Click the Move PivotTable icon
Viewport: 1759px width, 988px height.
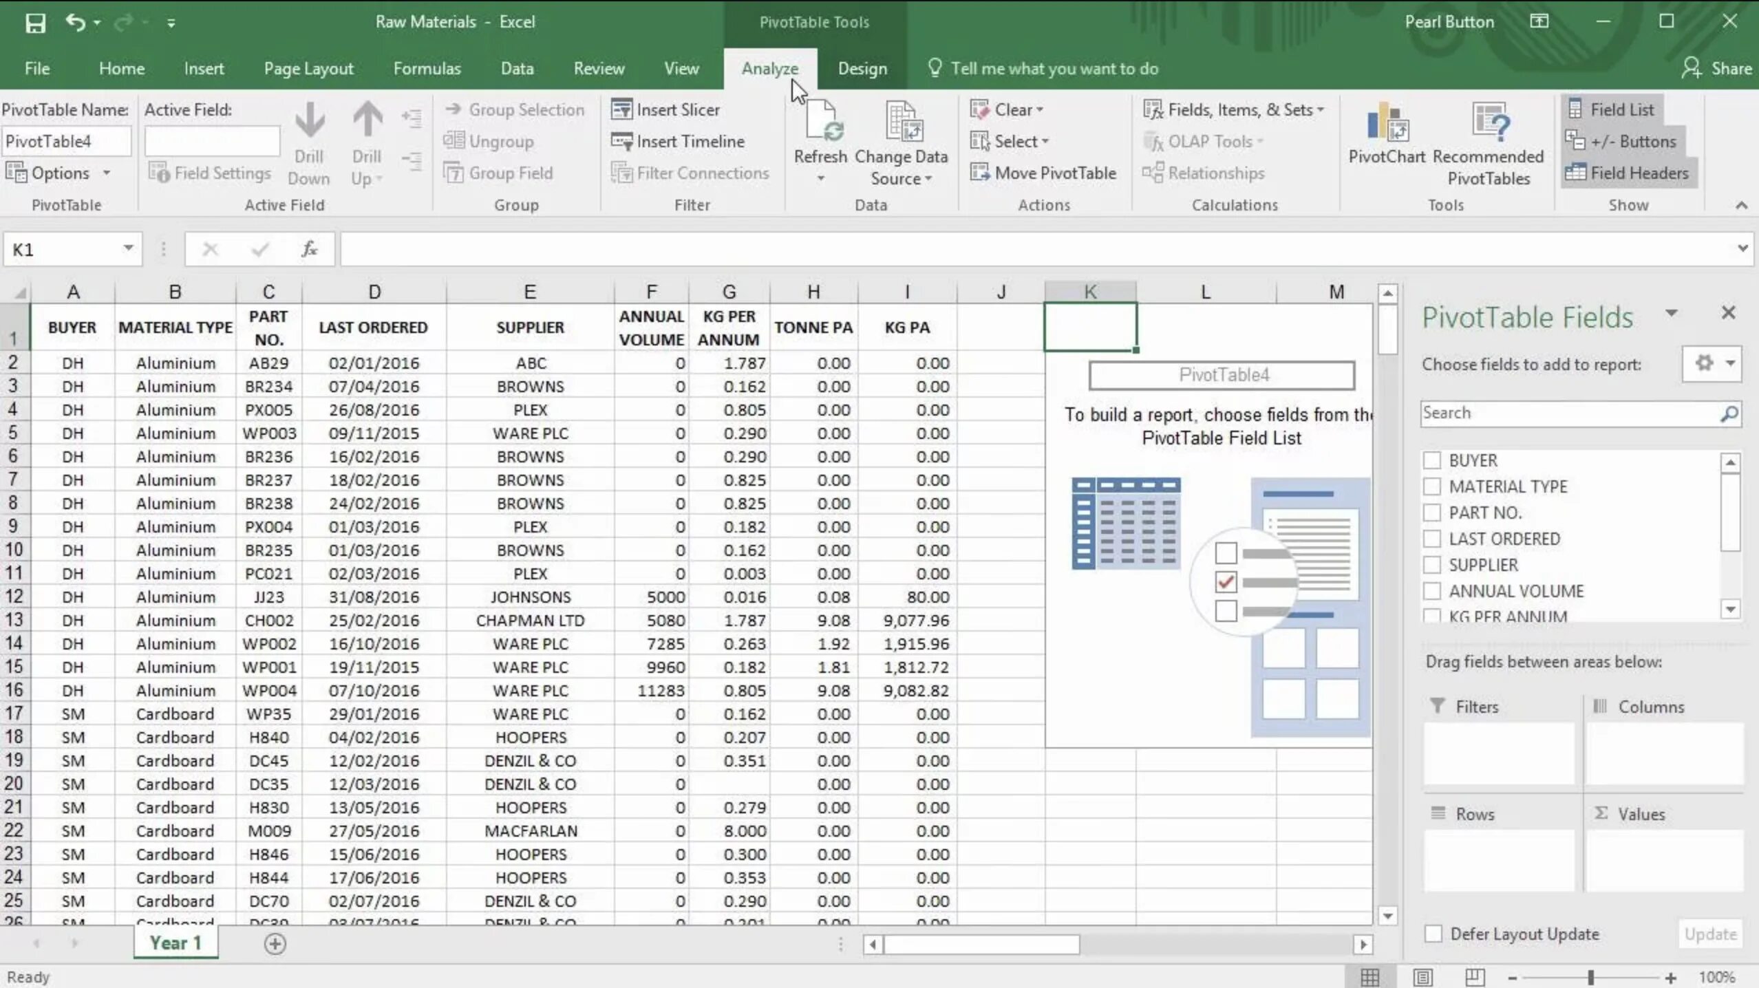pyautogui.click(x=979, y=173)
